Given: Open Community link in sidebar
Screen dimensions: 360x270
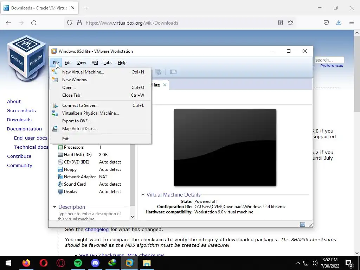Looking at the screenshot, I should point(20,166).
